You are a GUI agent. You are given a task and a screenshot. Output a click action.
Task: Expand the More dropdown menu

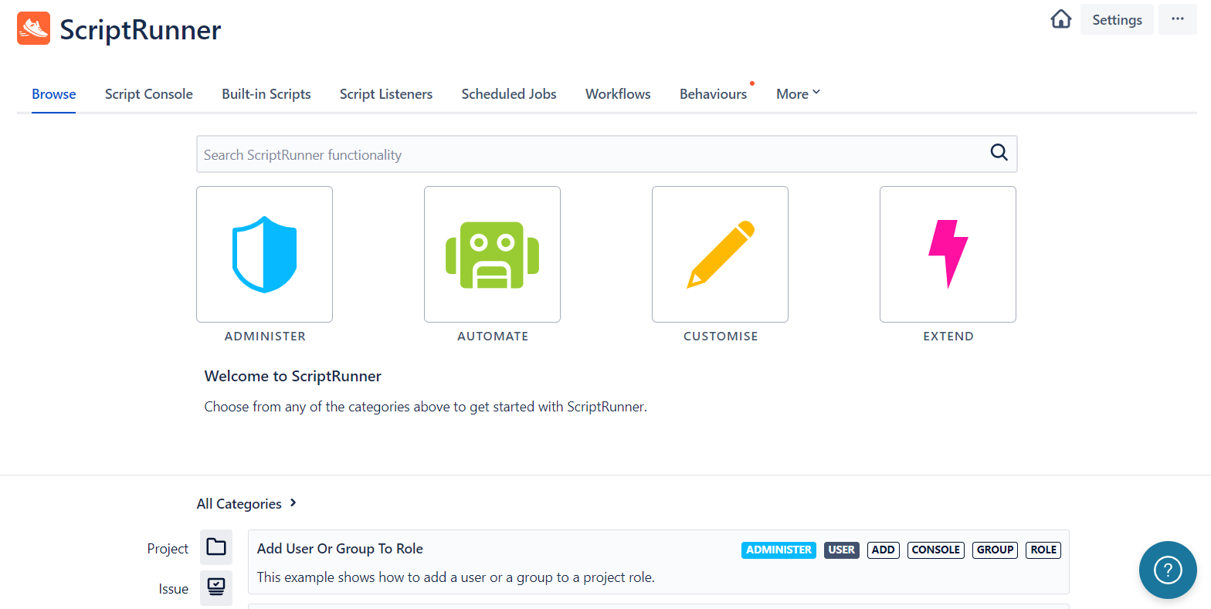click(798, 93)
